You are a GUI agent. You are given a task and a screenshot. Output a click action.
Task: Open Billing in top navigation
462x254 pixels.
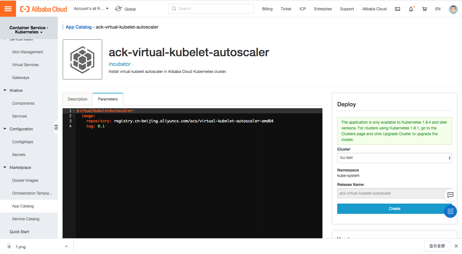(x=267, y=9)
